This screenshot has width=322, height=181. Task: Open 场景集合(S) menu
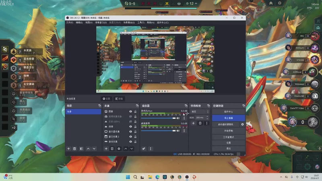[x=129, y=23]
